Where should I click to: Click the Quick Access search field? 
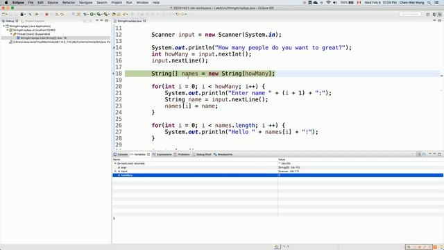(x=410, y=14)
